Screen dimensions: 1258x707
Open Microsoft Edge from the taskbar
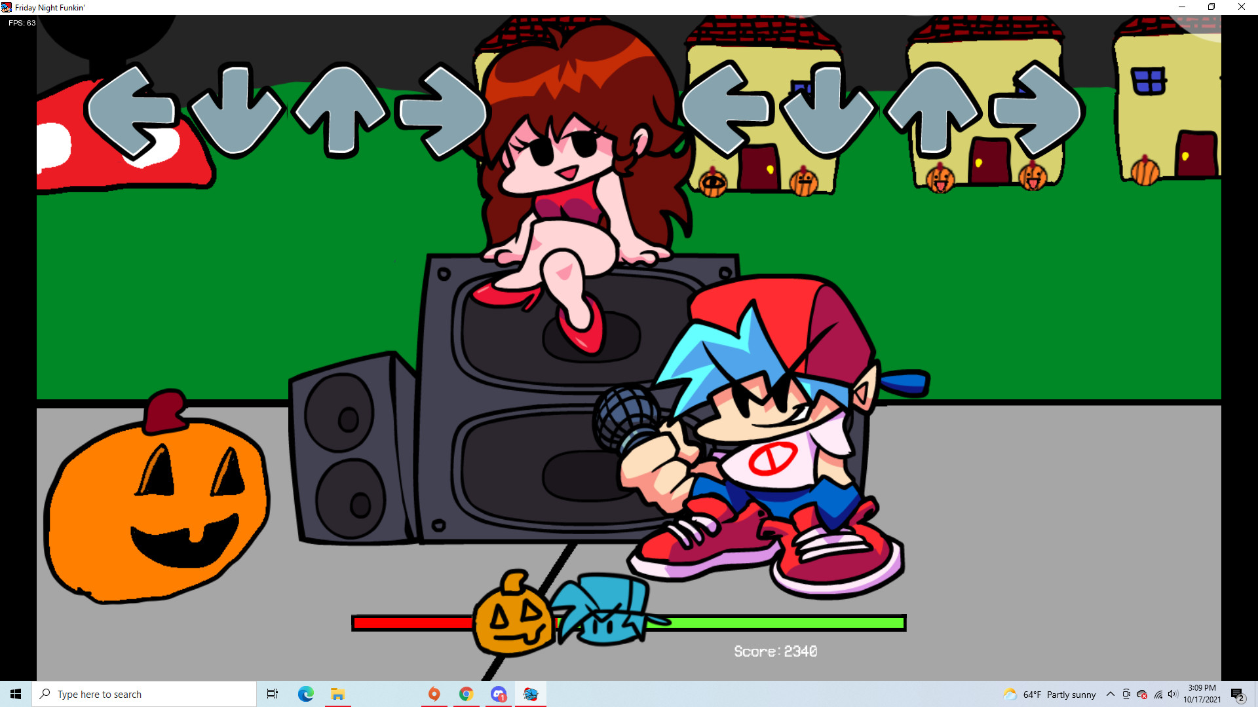click(305, 694)
